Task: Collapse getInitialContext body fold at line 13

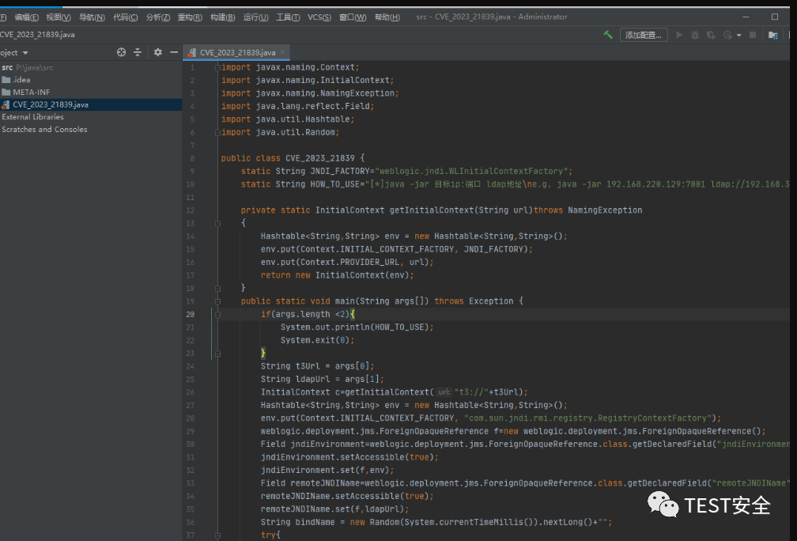Action: tap(217, 223)
